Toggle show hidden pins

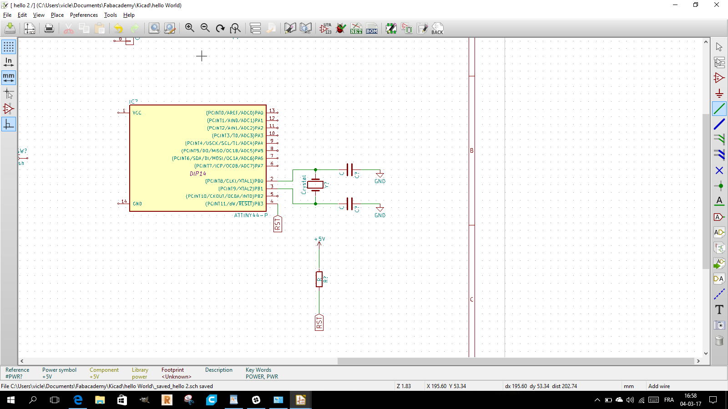coord(9,109)
